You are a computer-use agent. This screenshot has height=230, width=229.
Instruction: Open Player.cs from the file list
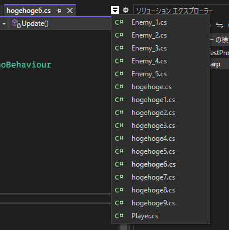click(x=160, y=216)
